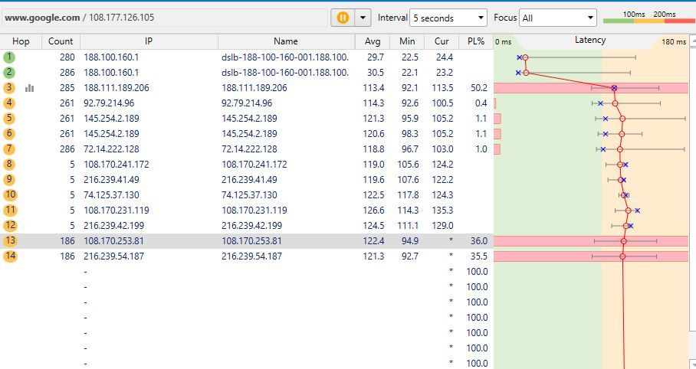The width and height of the screenshot is (696, 369).
Task: Select the green hop 1 icon
Action: pyautogui.click(x=9, y=57)
